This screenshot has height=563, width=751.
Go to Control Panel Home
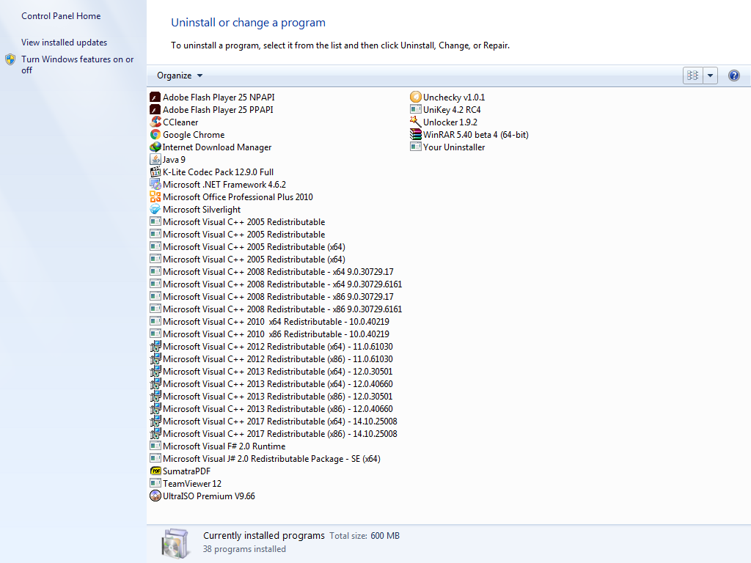tap(61, 16)
